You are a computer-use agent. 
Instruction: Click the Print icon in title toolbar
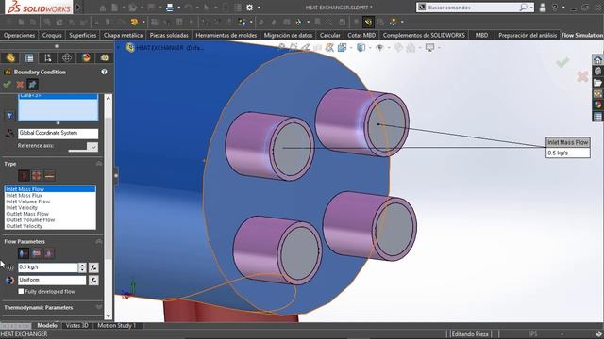coord(170,8)
